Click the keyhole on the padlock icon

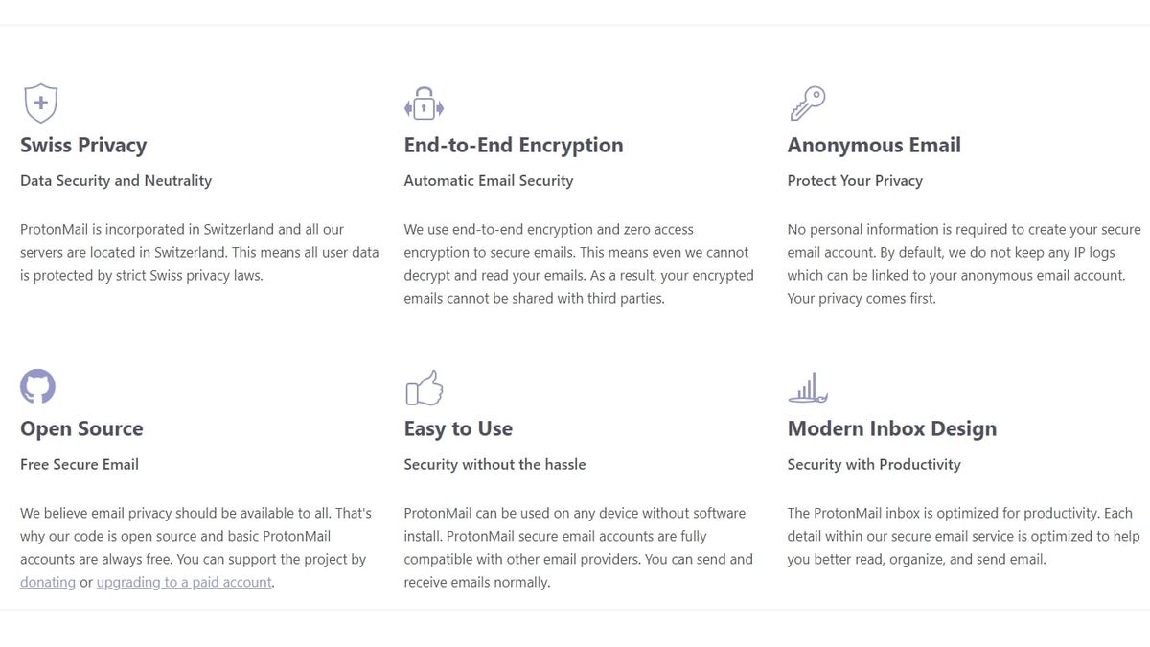pos(424,107)
